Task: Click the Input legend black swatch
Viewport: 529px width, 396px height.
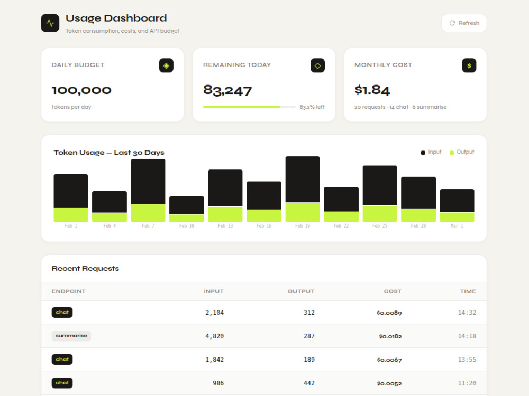Action: [423, 153]
